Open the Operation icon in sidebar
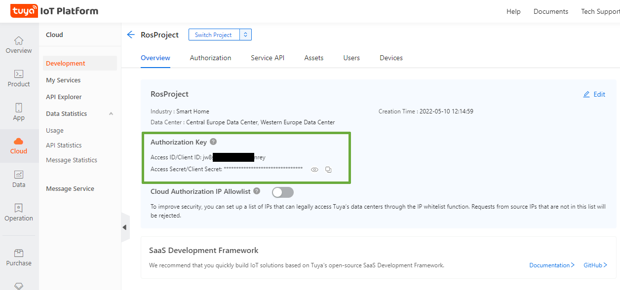Screen dimensions: 620x290 [x=19, y=208]
